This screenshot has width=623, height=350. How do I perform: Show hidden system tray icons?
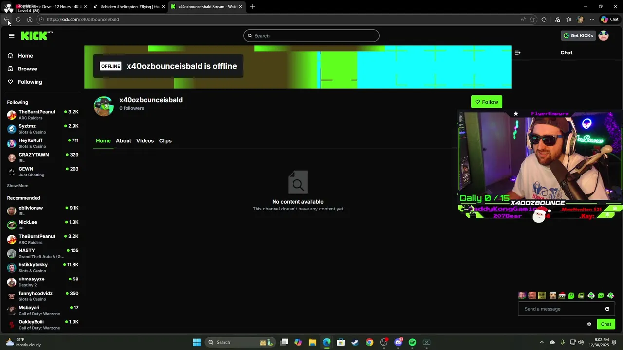[x=542, y=342]
